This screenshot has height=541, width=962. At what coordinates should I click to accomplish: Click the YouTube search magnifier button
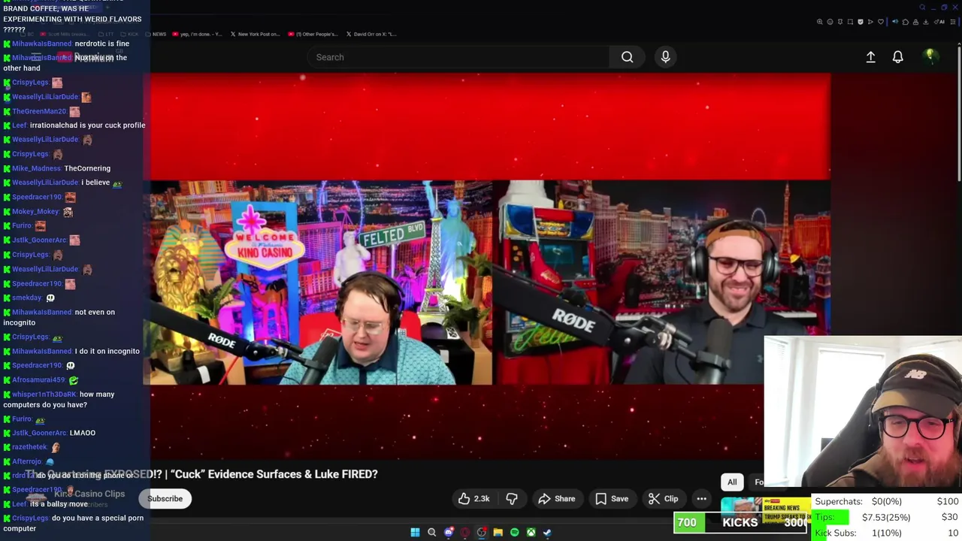pos(627,57)
